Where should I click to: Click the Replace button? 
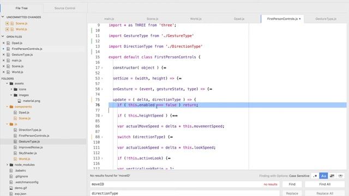(x=292, y=193)
